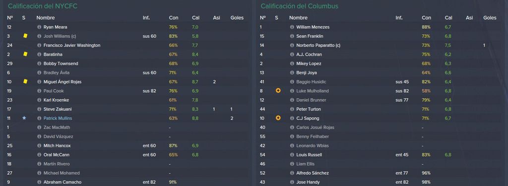Click Luke Mulholland's orange injury icon
Viewport: 508px width, 186px height.
tap(278, 91)
